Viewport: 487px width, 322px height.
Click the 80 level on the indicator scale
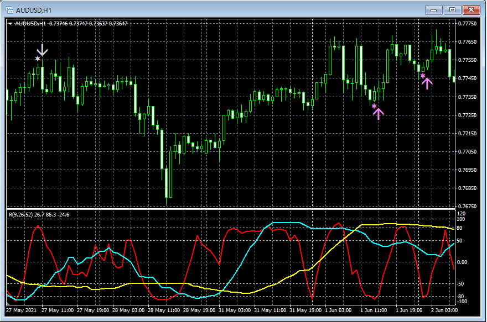[x=460, y=228]
